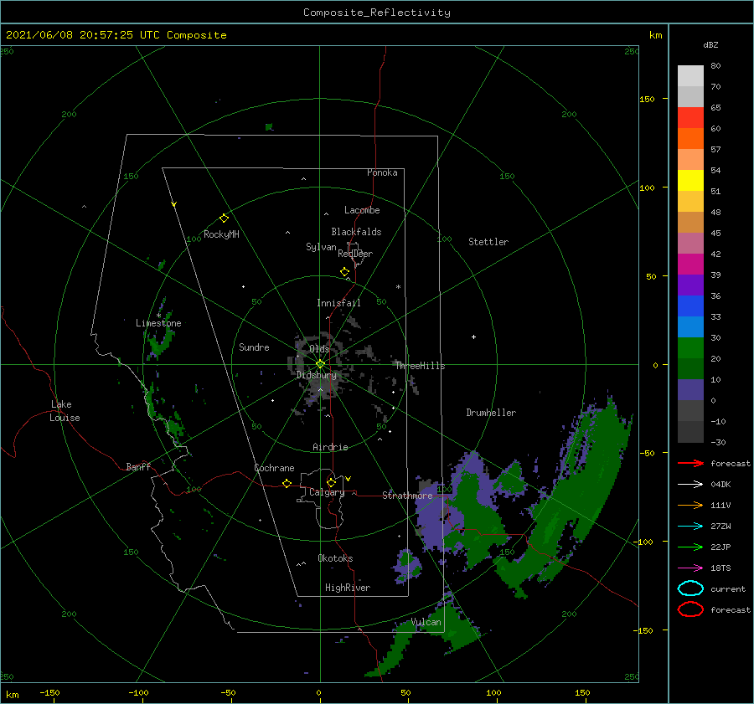
Task: Click the Innisfail label
Action: pyautogui.click(x=338, y=303)
